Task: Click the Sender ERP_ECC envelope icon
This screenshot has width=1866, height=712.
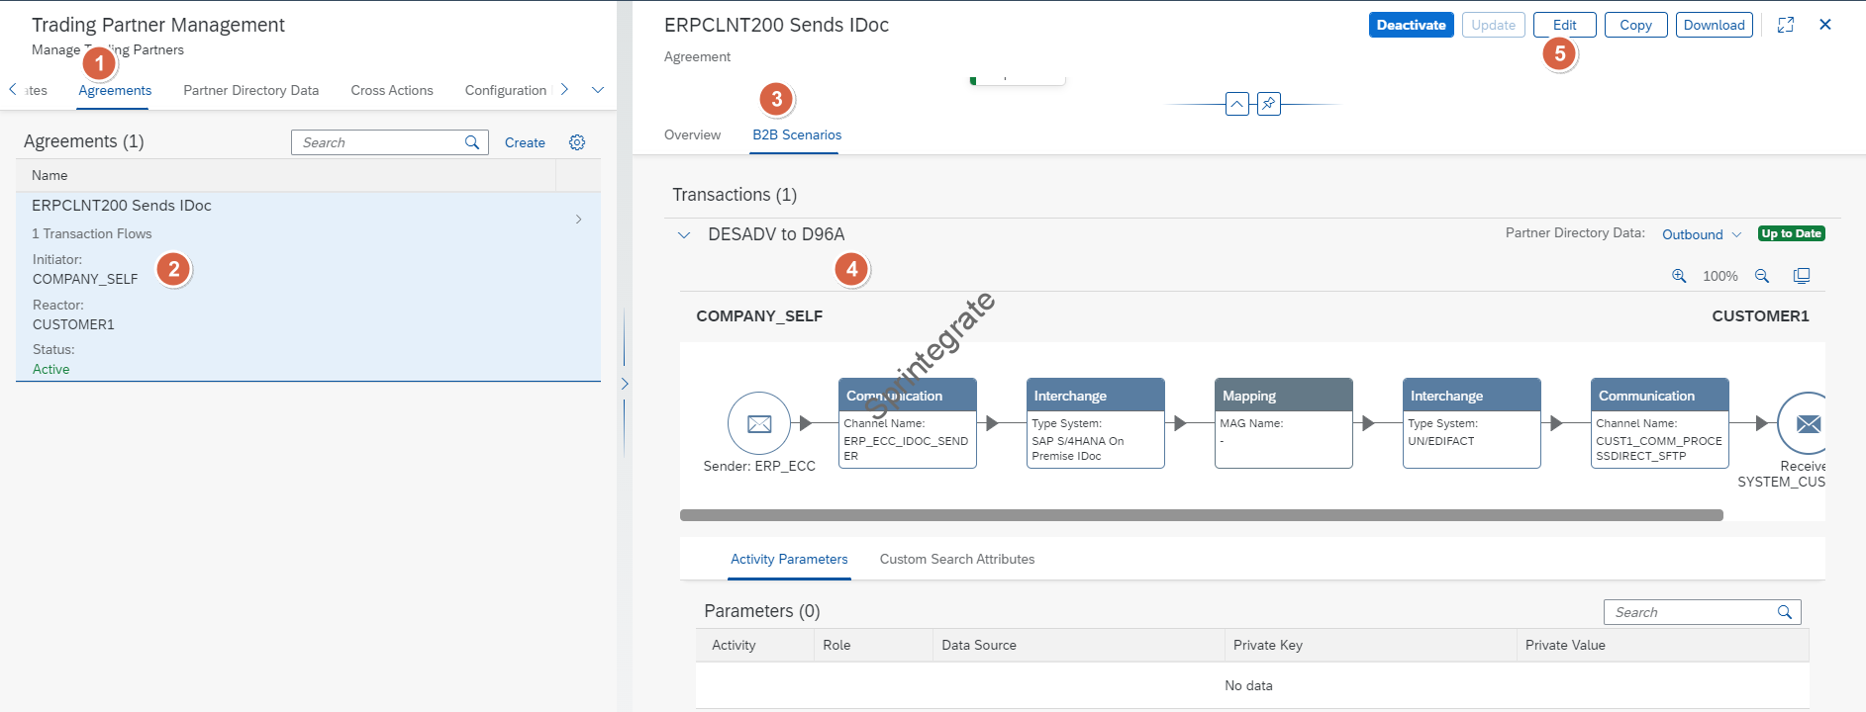Action: click(x=759, y=424)
